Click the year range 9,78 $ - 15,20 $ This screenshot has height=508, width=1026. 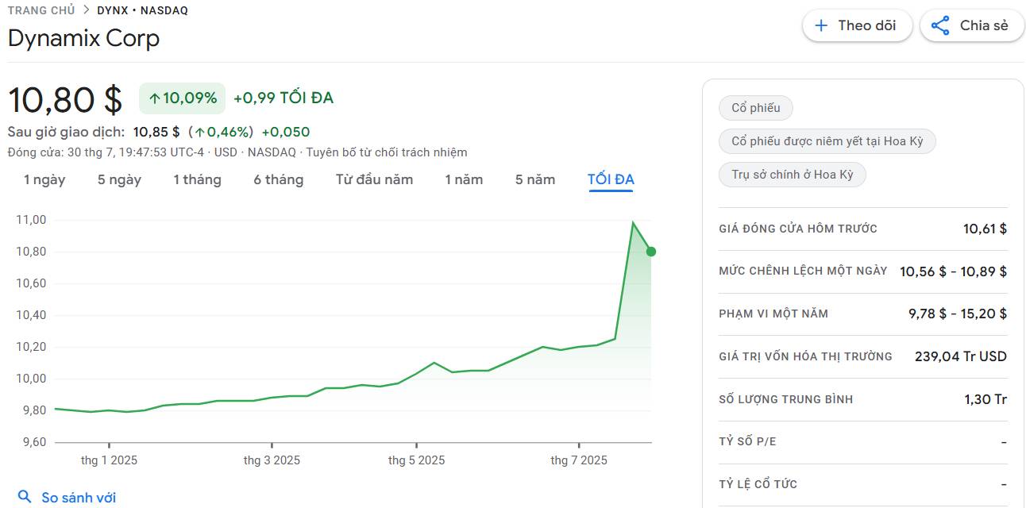(x=958, y=314)
